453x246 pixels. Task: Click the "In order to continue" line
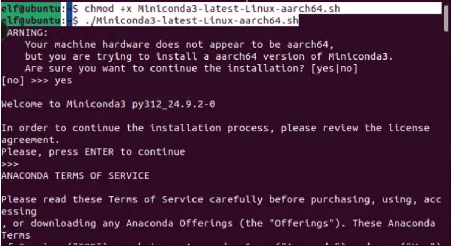(x=215, y=128)
